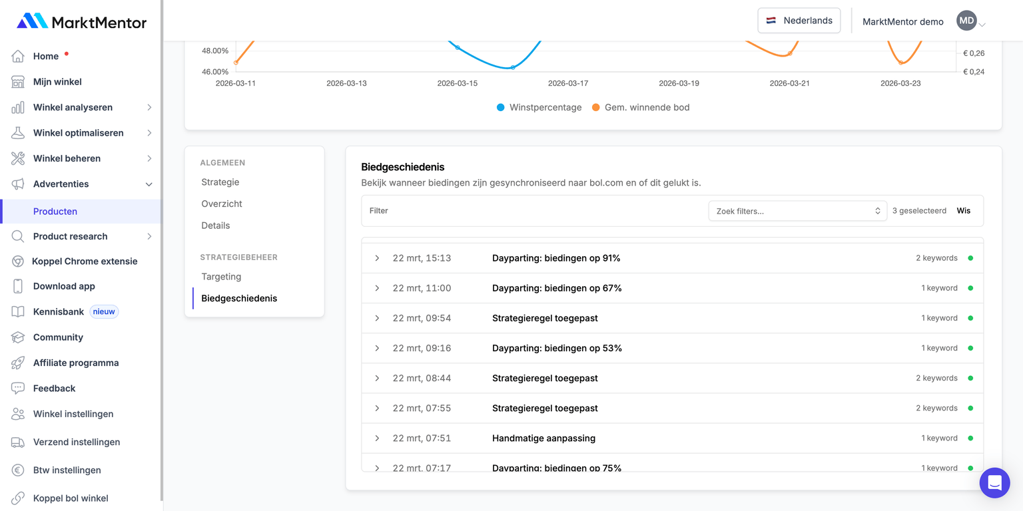The width and height of the screenshot is (1023, 511).
Task: Open the Kennisbank link
Action: coord(59,311)
